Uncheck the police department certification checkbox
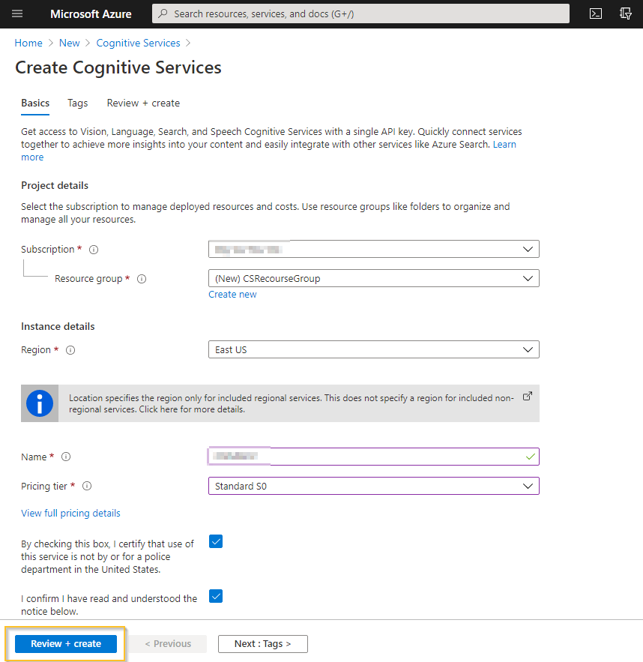643x662 pixels. click(216, 541)
